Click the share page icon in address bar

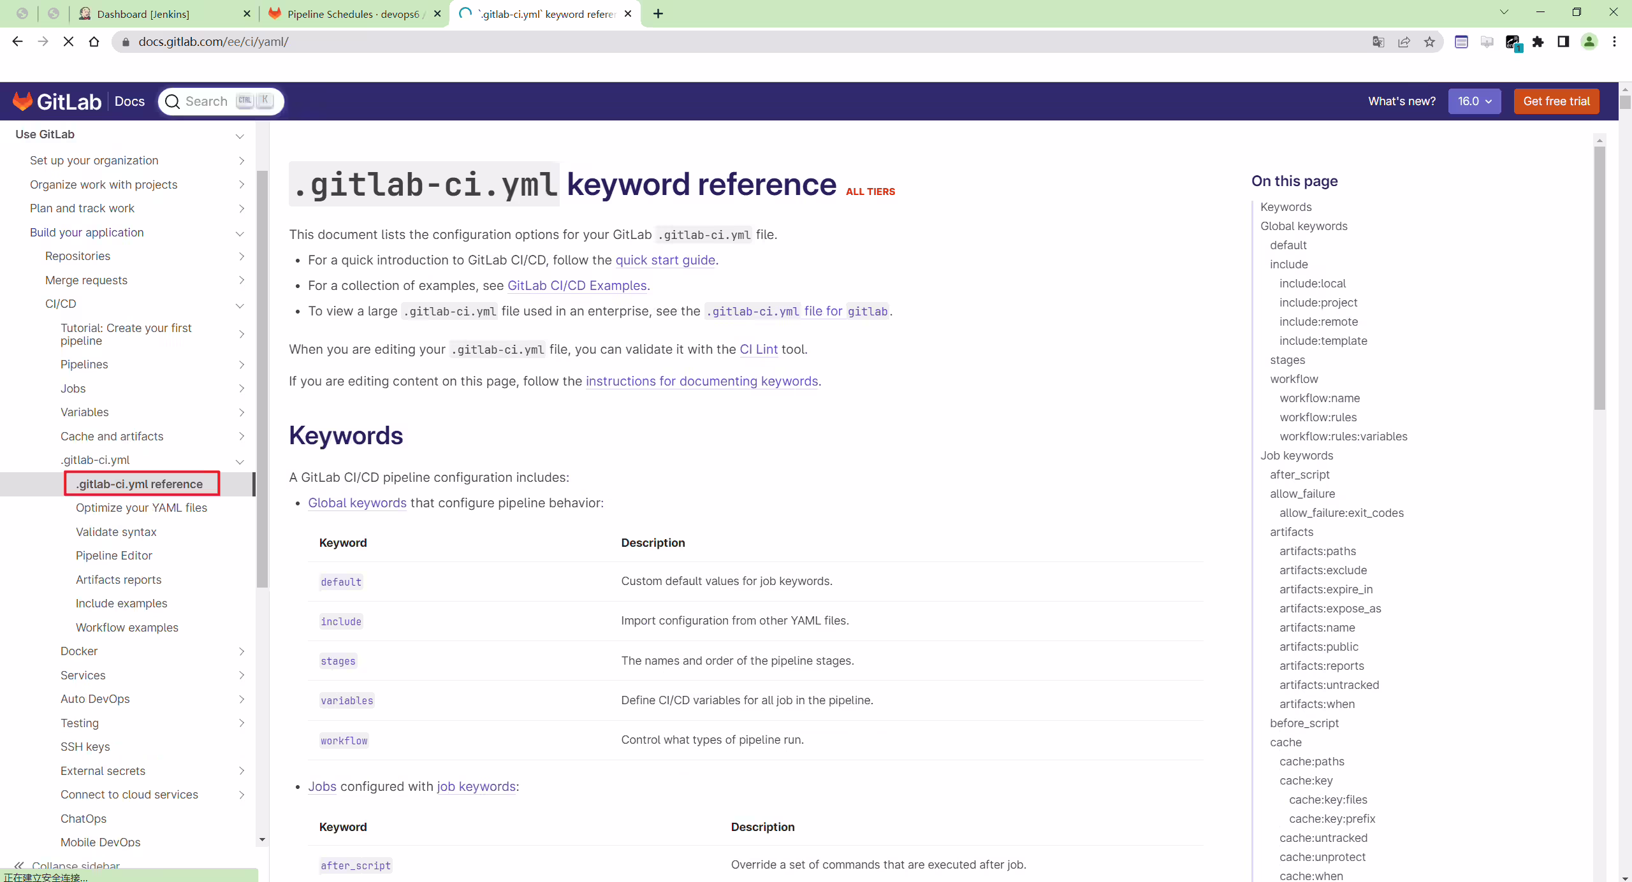coord(1404,41)
